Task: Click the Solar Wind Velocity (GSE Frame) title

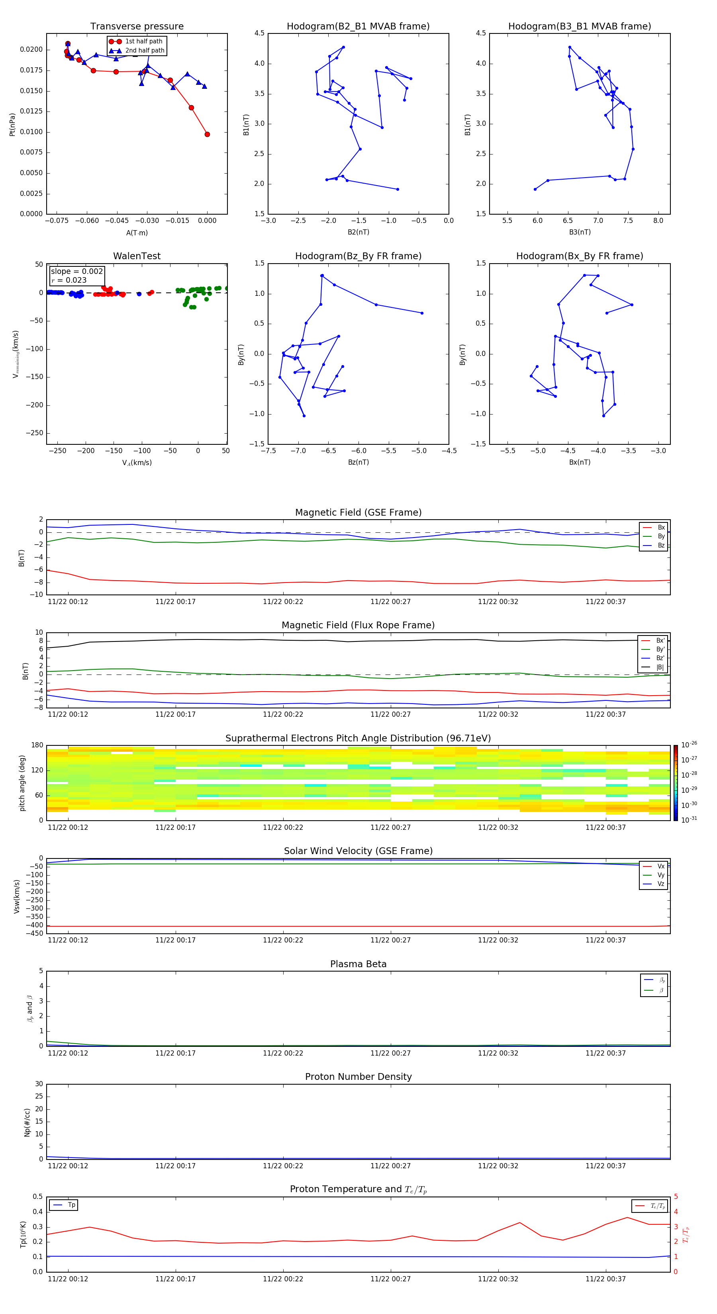Action: tap(358, 851)
